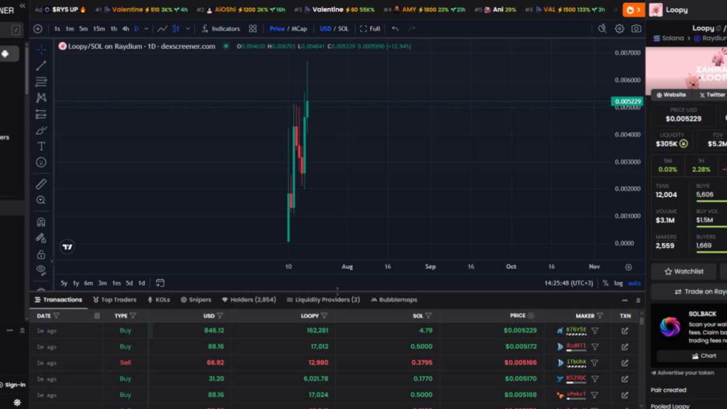Select the trend line drawing tool
The width and height of the screenshot is (727, 409).
click(x=41, y=66)
